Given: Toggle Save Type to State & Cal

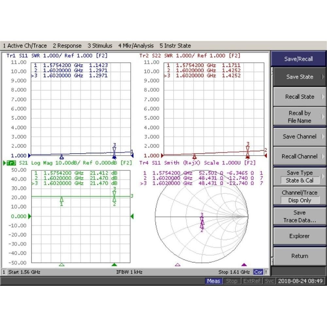Looking at the screenshot, I should pos(299,177).
